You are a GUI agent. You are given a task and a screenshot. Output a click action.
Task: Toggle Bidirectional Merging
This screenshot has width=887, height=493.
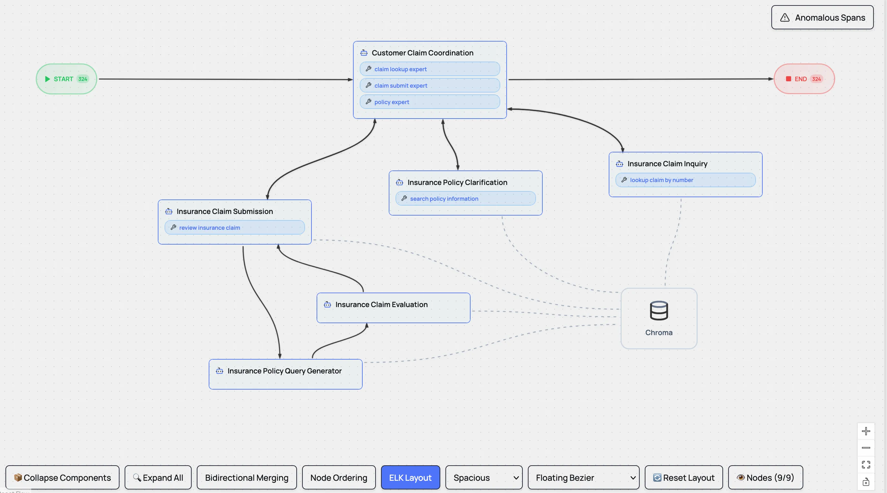(246, 477)
